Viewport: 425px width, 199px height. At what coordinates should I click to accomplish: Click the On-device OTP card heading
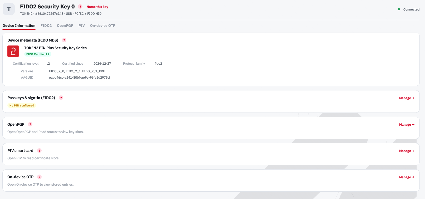pos(21,177)
